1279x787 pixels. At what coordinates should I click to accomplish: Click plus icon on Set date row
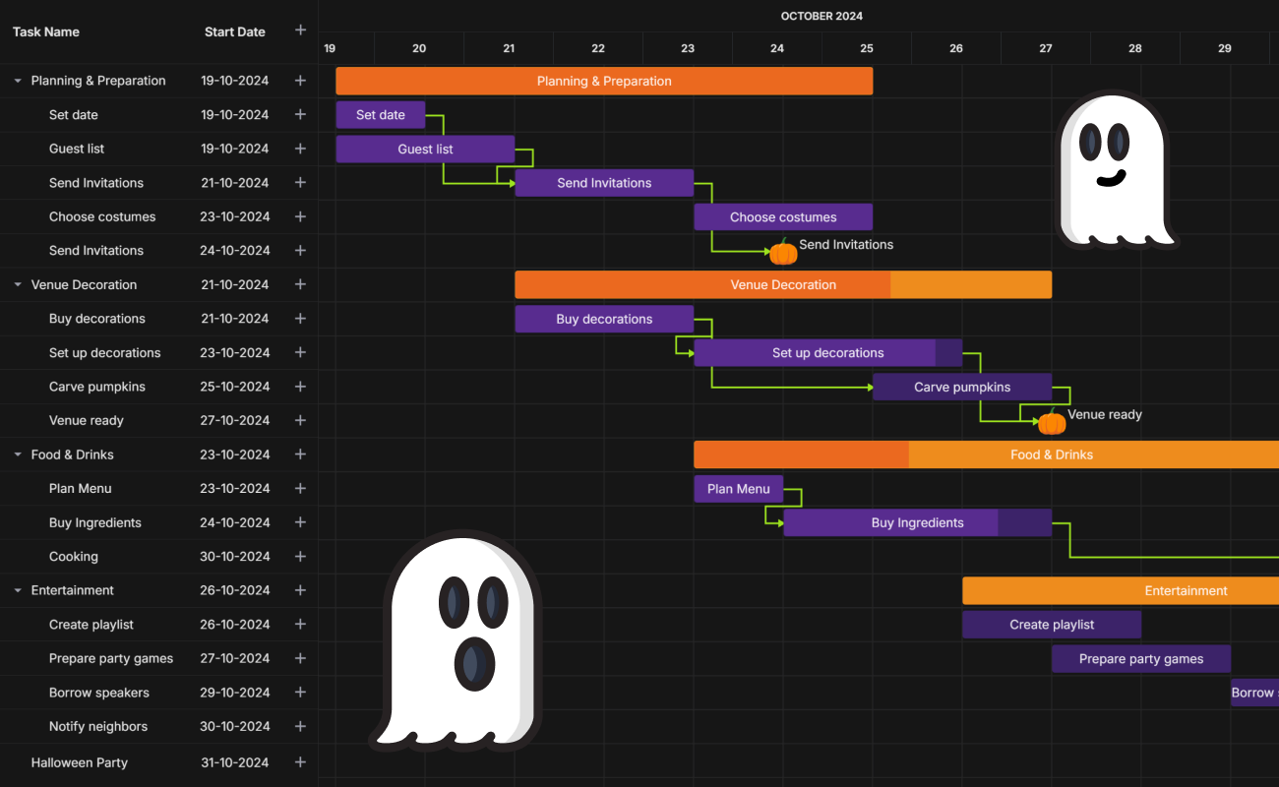point(300,114)
